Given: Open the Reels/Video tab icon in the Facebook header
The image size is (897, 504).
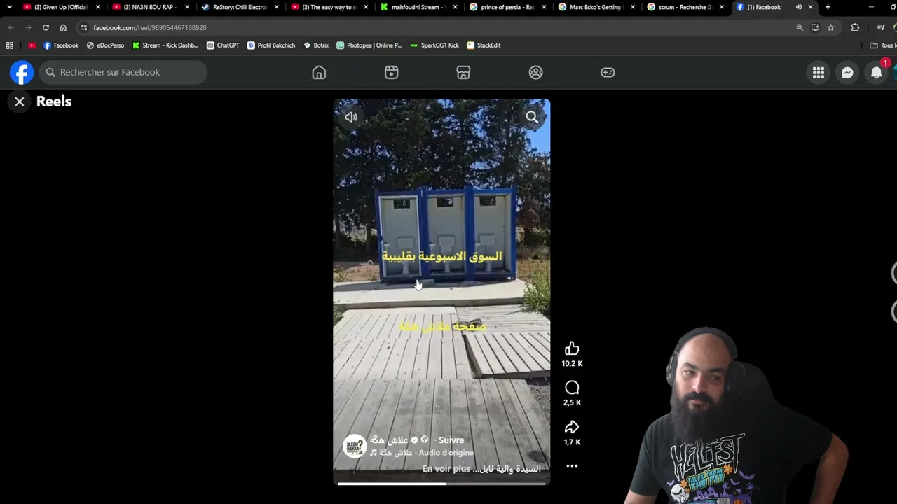Looking at the screenshot, I should (x=391, y=72).
